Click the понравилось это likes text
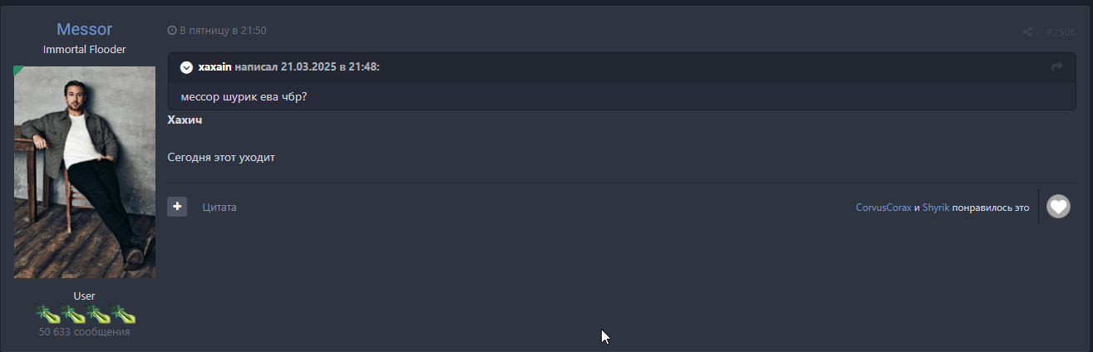The width and height of the screenshot is (1093, 352). pyautogui.click(x=991, y=207)
